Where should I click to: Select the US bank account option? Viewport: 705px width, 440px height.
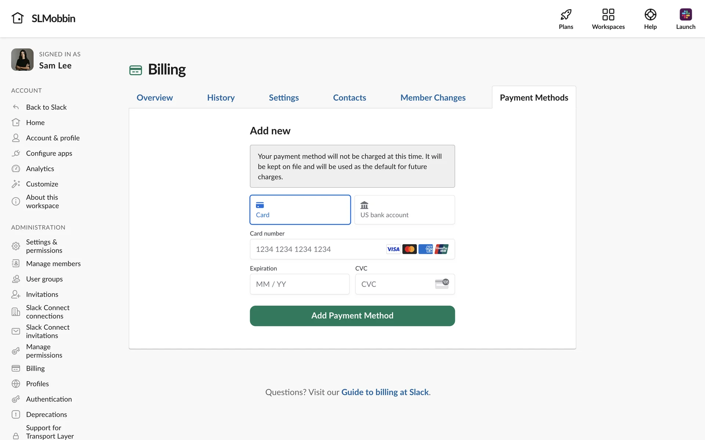point(404,210)
